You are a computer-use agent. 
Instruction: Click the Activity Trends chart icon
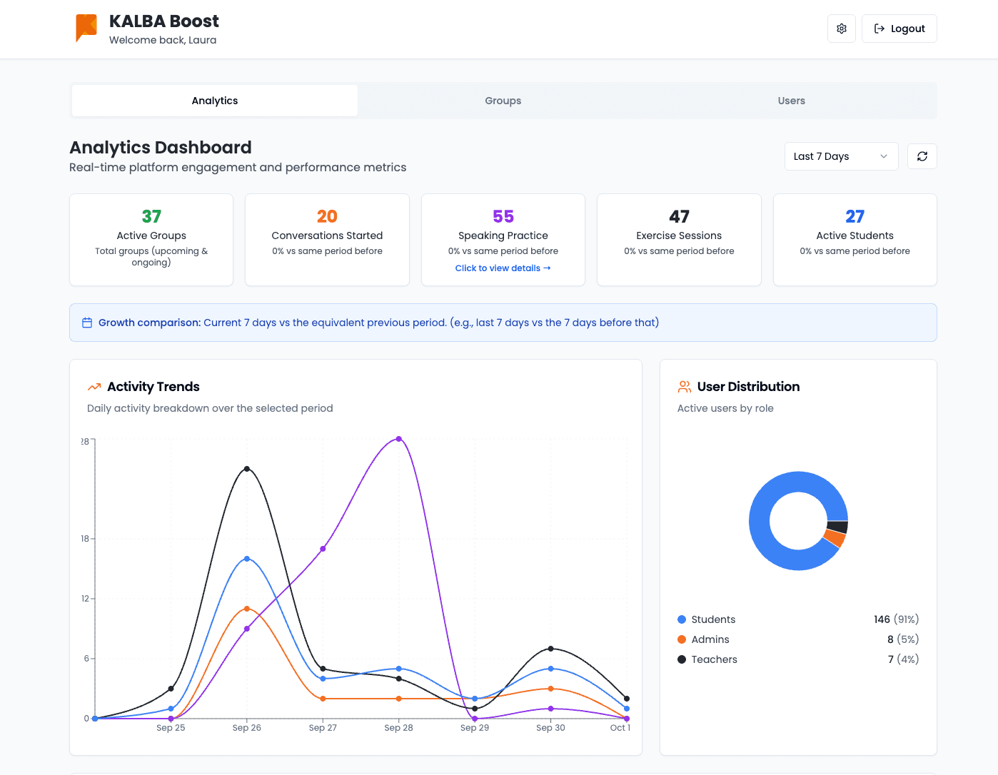click(x=94, y=387)
